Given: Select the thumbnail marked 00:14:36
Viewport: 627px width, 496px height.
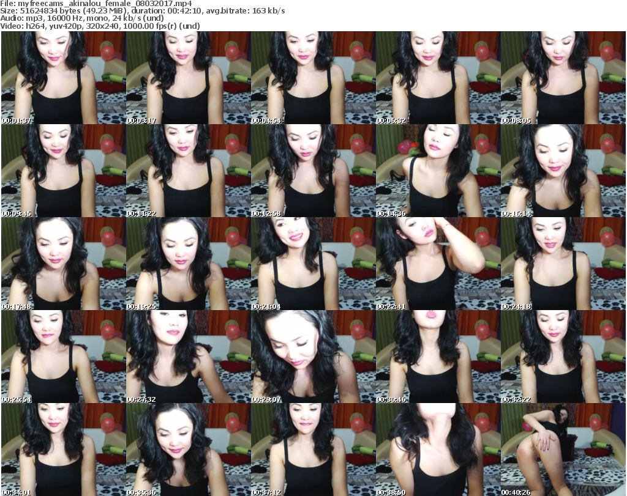Looking at the screenshot, I should [x=438, y=171].
